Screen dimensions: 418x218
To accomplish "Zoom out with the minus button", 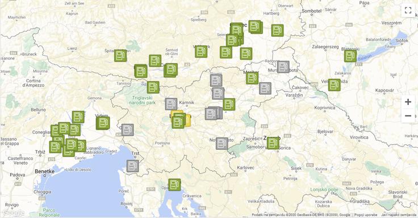I will 408,116.
